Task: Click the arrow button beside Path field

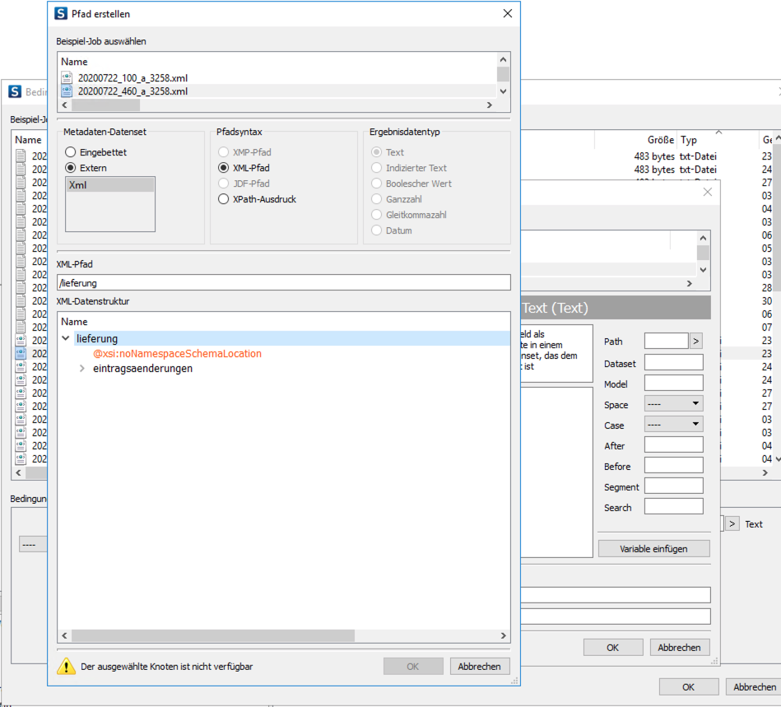Action: pyautogui.click(x=695, y=341)
